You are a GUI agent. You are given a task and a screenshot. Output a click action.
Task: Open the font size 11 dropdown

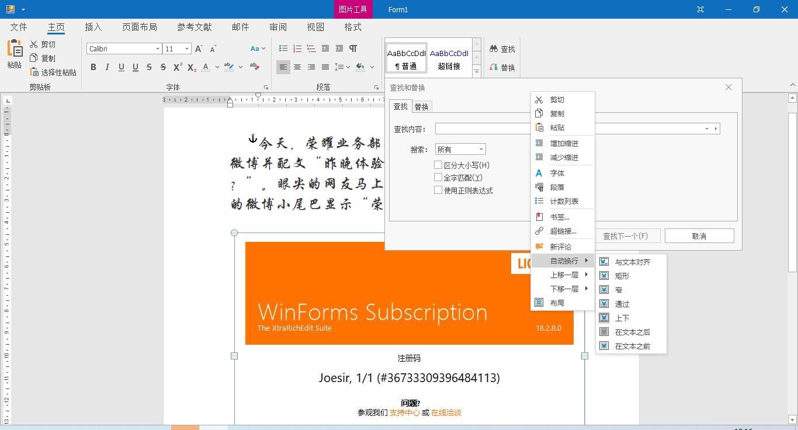point(187,49)
